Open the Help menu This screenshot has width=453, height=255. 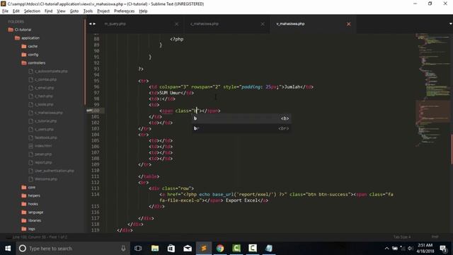143,11
